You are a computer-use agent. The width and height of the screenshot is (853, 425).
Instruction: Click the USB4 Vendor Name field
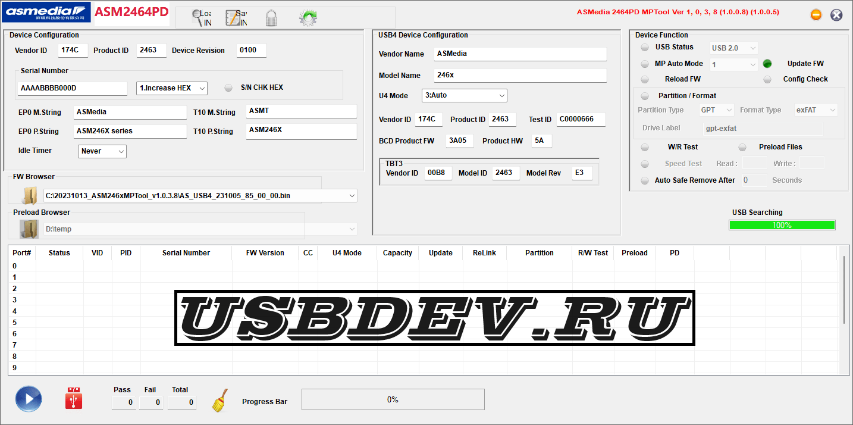tap(520, 54)
